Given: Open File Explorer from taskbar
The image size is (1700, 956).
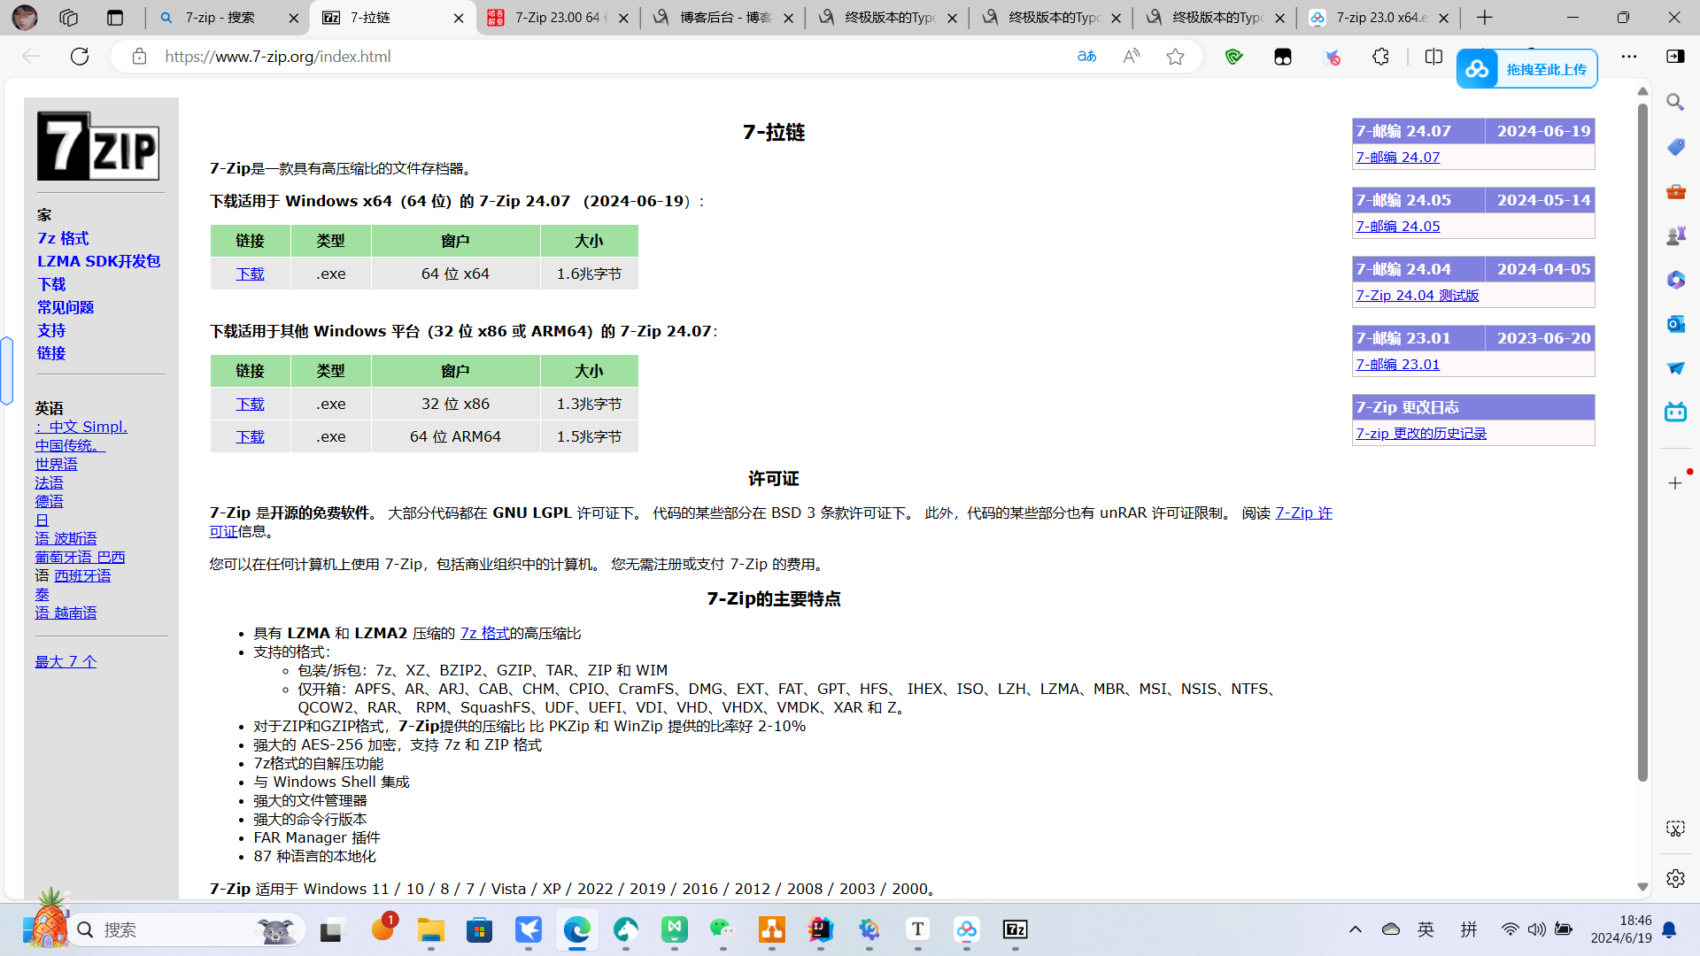Looking at the screenshot, I should click(x=431, y=929).
